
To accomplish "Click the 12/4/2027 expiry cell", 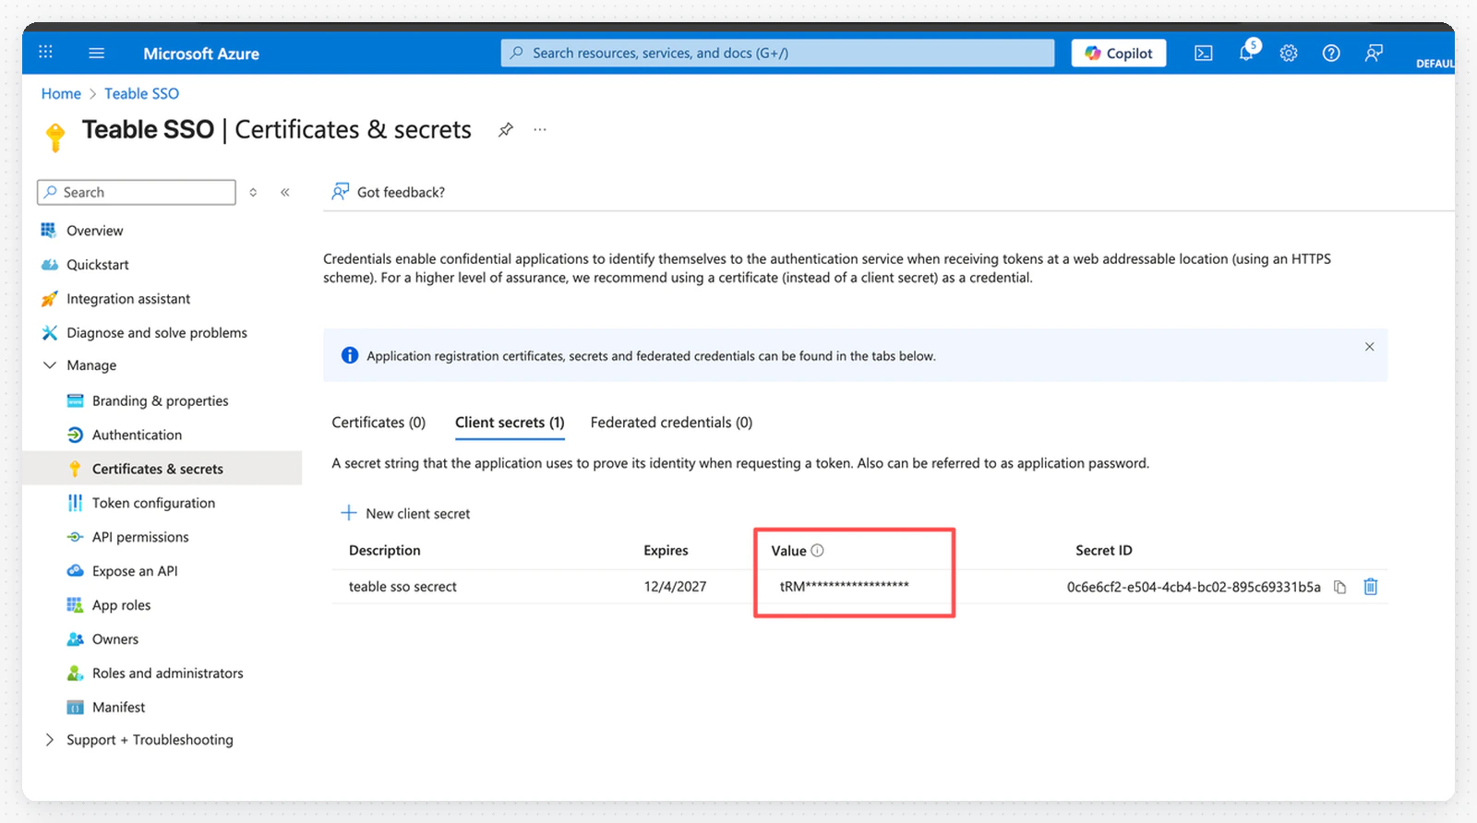I will 675,587.
